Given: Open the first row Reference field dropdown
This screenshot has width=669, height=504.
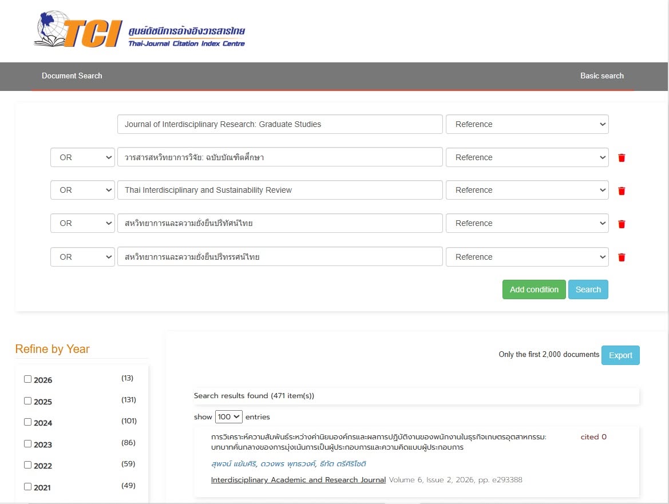Looking at the screenshot, I should click(x=527, y=124).
